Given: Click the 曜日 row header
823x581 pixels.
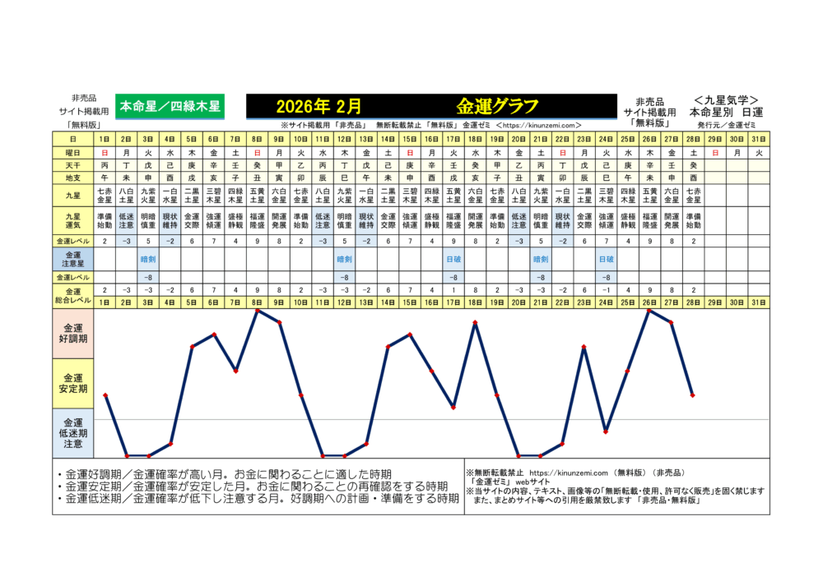Looking at the screenshot, I should [x=74, y=153].
